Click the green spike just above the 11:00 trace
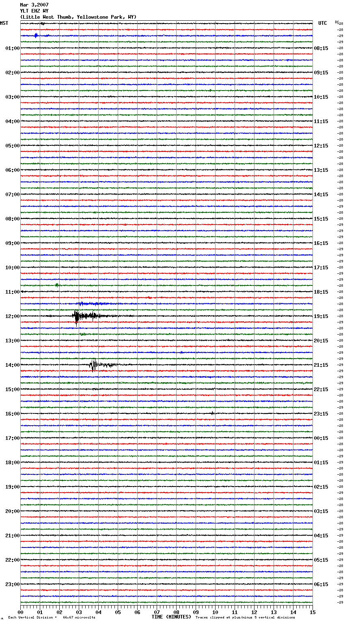Viewport: 345px width, 623px height. pyautogui.click(x=57, y=285)
